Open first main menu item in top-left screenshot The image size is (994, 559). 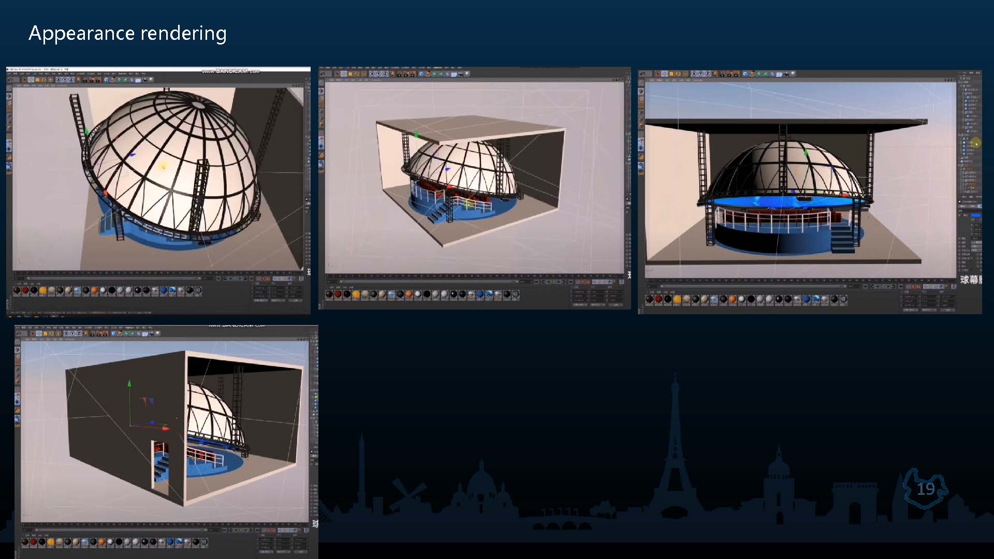[9, 73]
